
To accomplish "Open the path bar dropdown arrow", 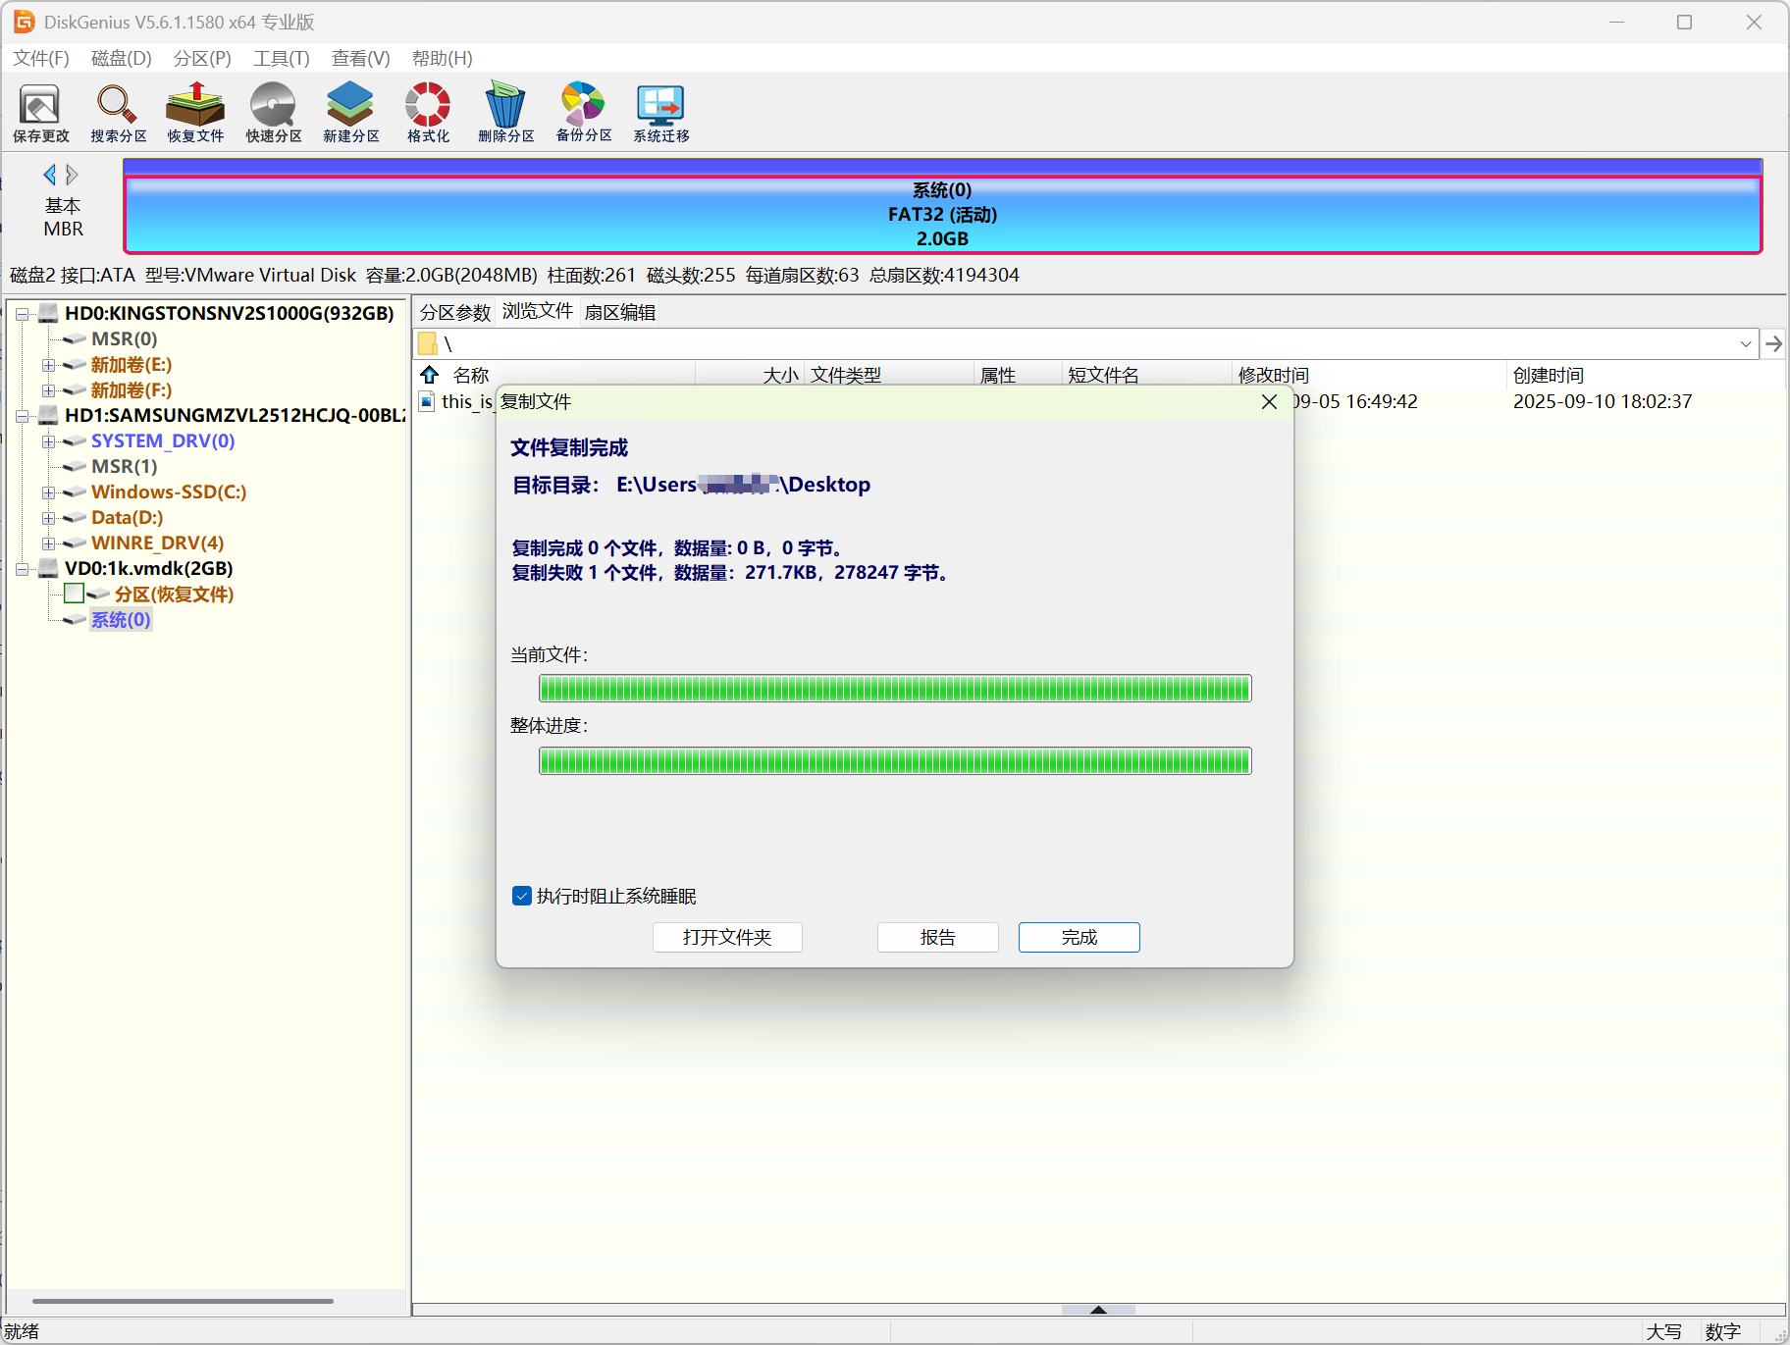I will (1745, 344).
